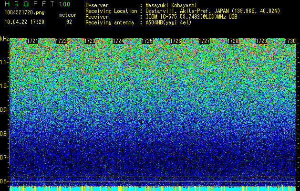Click the HROFFT 1.0.0 title text

pyautogui.click(x=37, y=4)
